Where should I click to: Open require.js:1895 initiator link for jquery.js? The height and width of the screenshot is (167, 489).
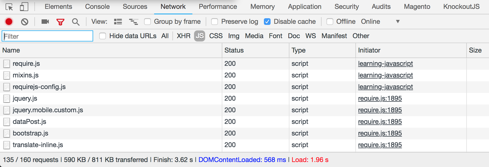(x=380, y=98)
